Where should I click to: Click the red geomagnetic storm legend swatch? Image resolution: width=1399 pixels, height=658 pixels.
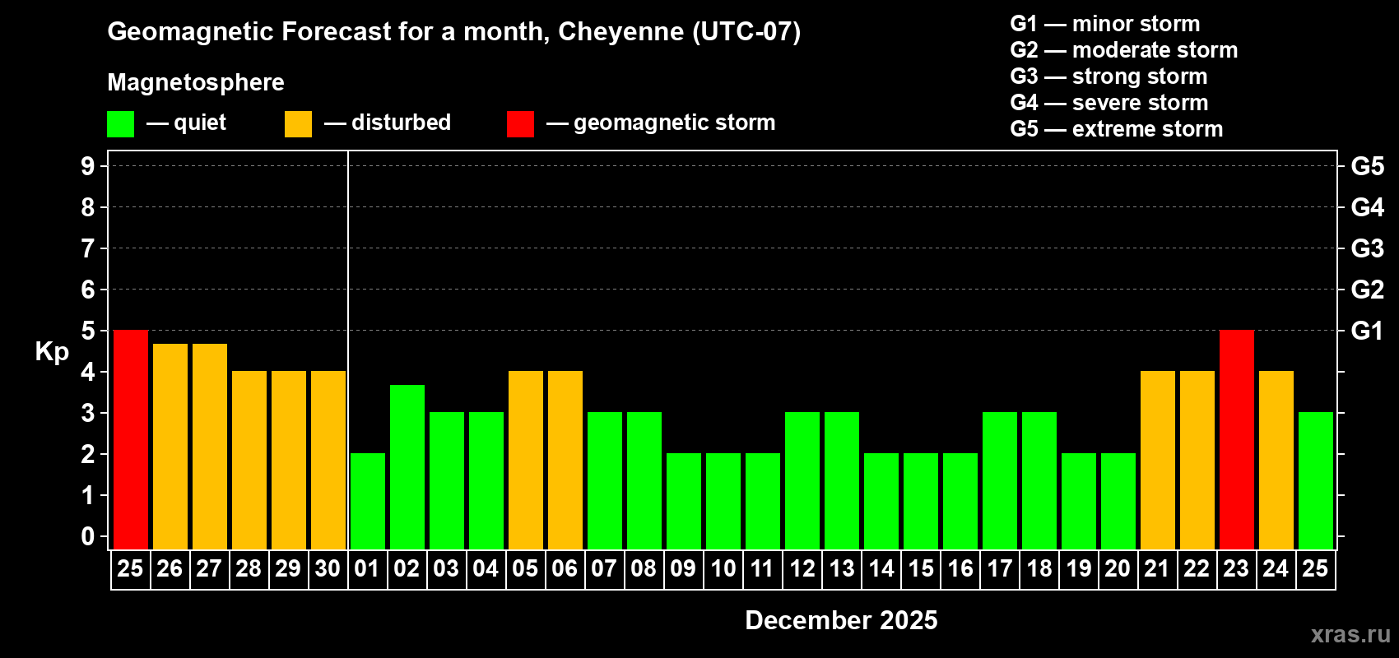tap(520, 124)
